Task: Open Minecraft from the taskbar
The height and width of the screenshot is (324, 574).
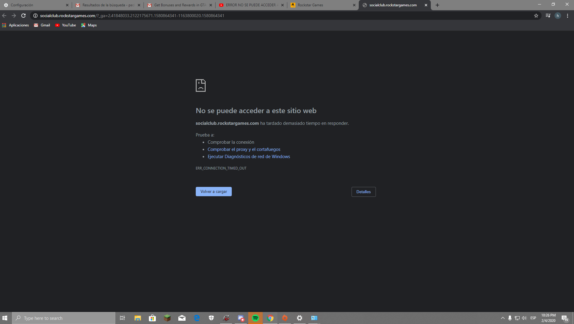Action: point(167,318)
